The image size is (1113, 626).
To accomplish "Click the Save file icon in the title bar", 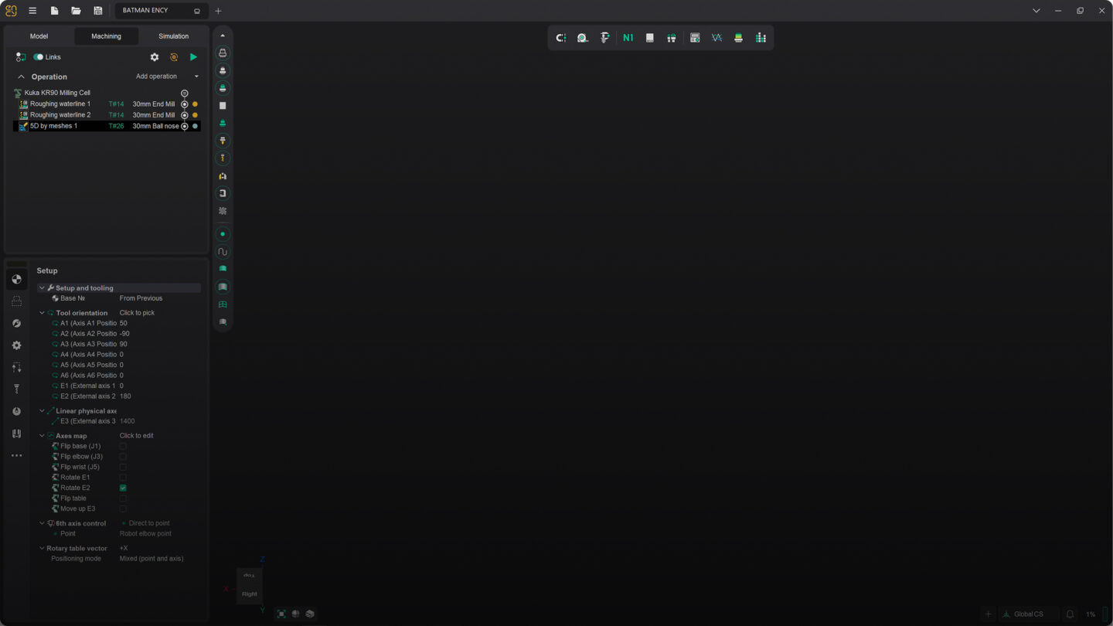I will (x=98, y=11).
